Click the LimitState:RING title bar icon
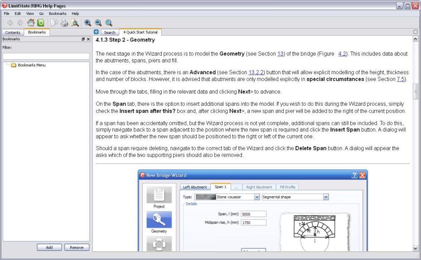 pyautogui.click(x=5, y=5)
